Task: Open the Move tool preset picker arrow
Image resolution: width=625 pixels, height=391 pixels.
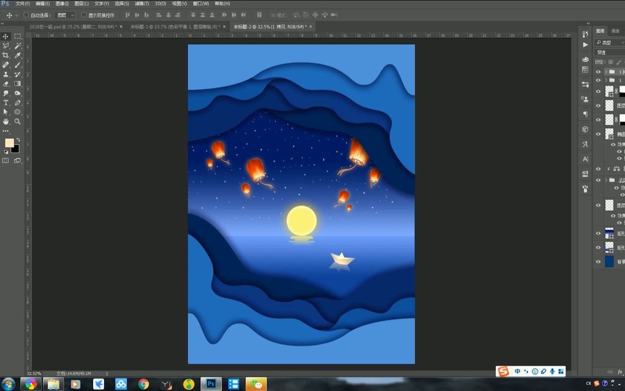Action: point(17,15)
